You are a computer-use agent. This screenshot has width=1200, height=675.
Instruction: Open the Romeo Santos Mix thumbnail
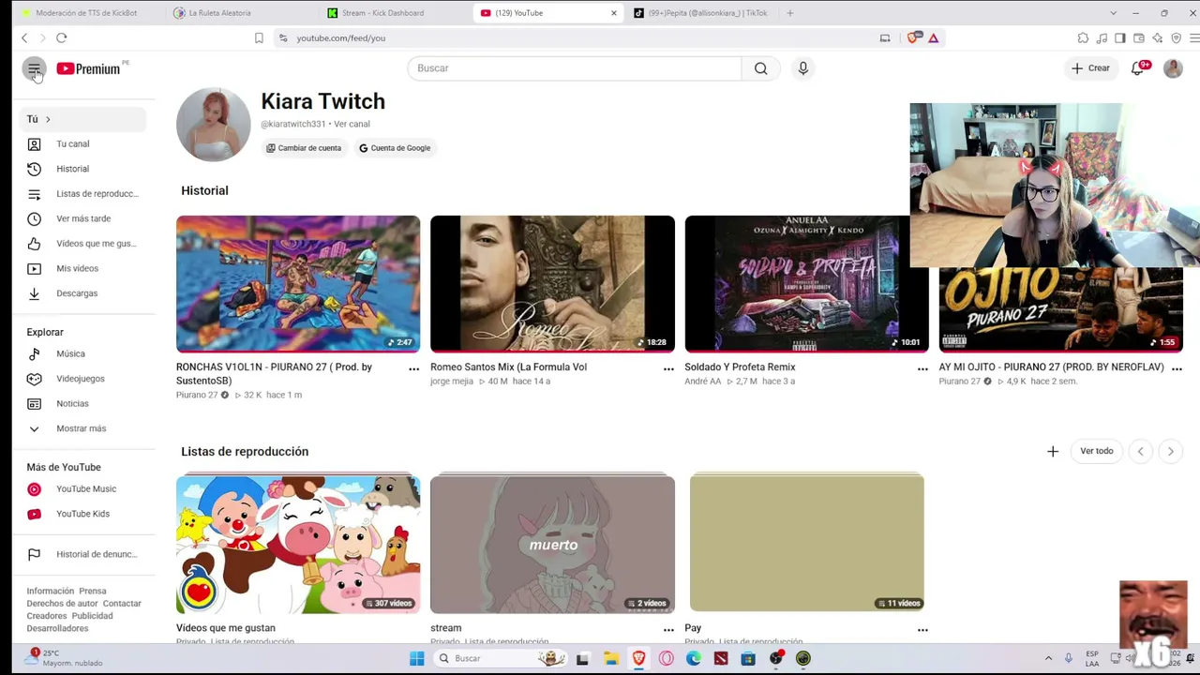tap(552, 284)
